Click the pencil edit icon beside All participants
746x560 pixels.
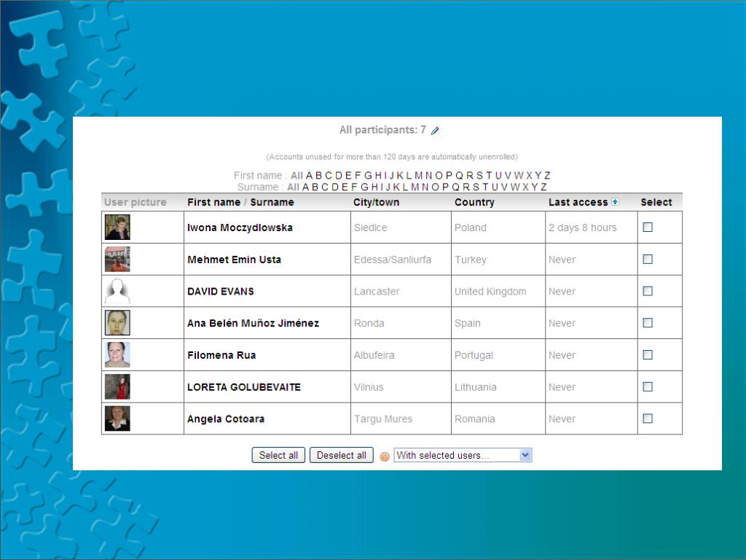435,131
